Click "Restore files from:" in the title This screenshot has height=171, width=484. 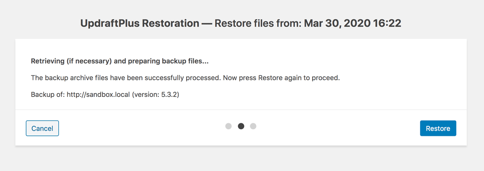tap(258, 24)
